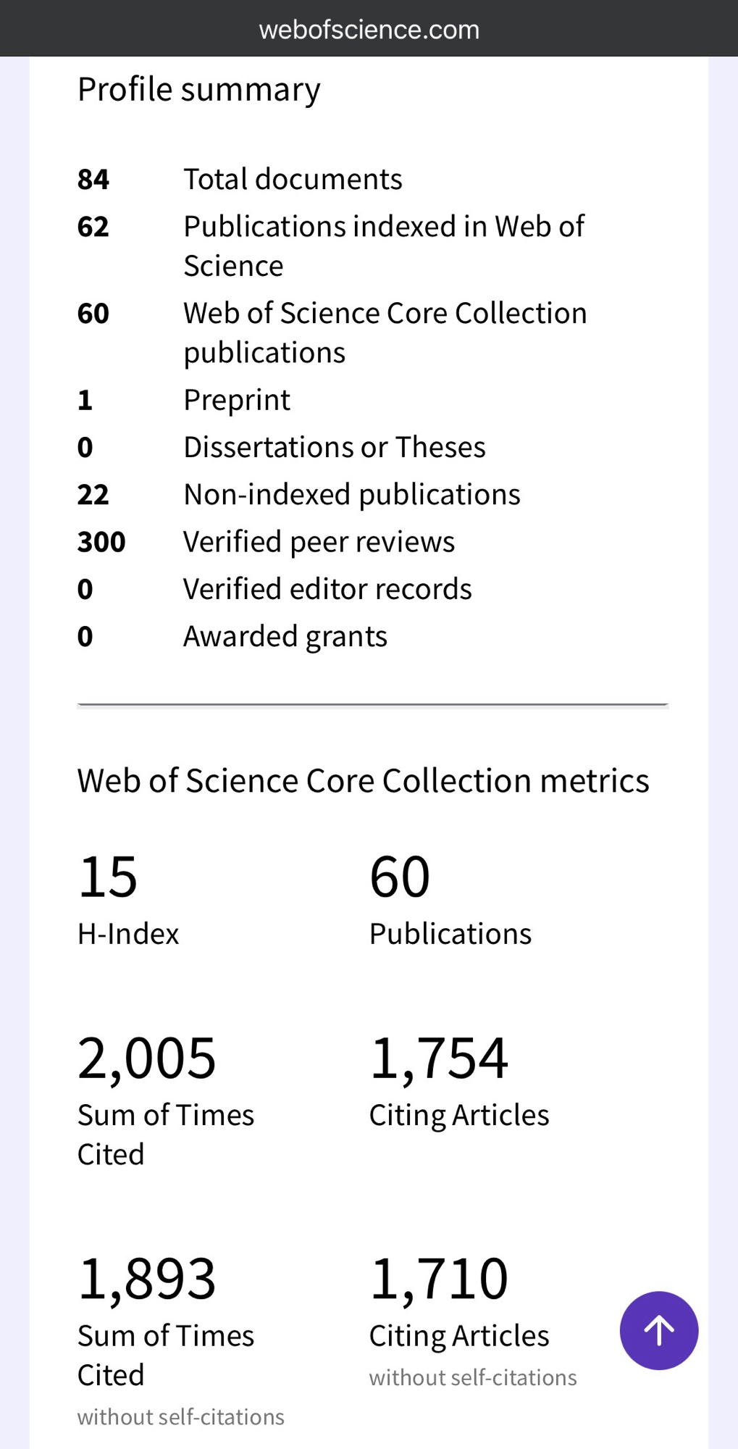Tap the purple scroll-to-top arrow button
The image size is (738, 1449).
(658, 1330)
